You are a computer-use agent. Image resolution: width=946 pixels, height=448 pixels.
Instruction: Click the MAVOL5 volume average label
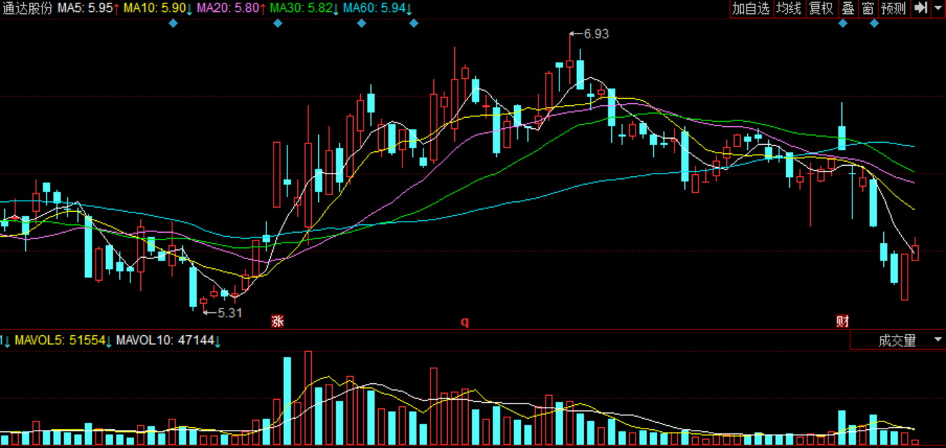click(61, 341)
